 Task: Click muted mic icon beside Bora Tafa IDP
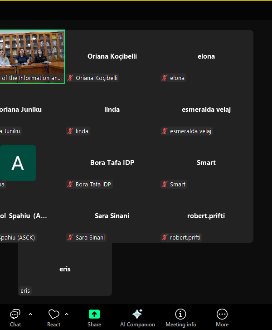tap(70, 185)
